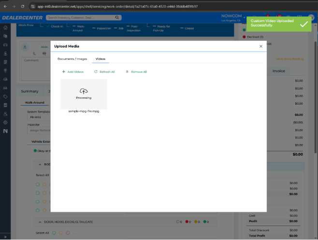The height and width of the screenshot is (240, 318).
Task: Click the Search Inventory, Customer, Deal field
Action: click(81, 18)
